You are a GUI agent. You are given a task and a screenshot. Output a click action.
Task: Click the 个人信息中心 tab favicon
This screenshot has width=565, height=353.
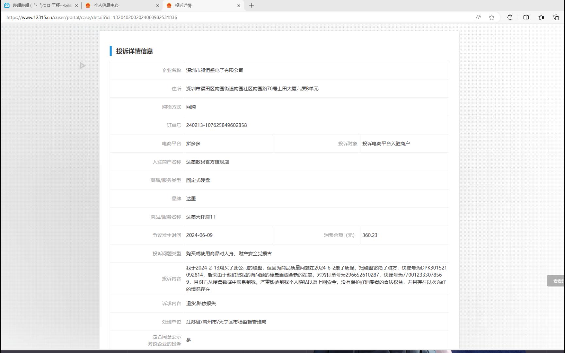(88, 6)
